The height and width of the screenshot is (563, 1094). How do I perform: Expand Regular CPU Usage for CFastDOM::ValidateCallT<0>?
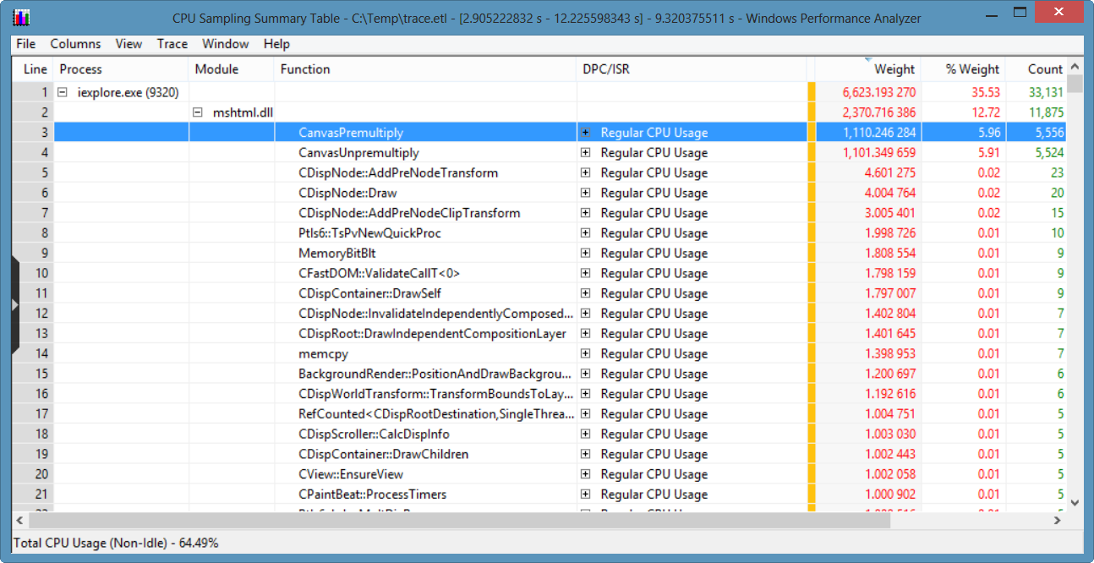click(585, 273)
